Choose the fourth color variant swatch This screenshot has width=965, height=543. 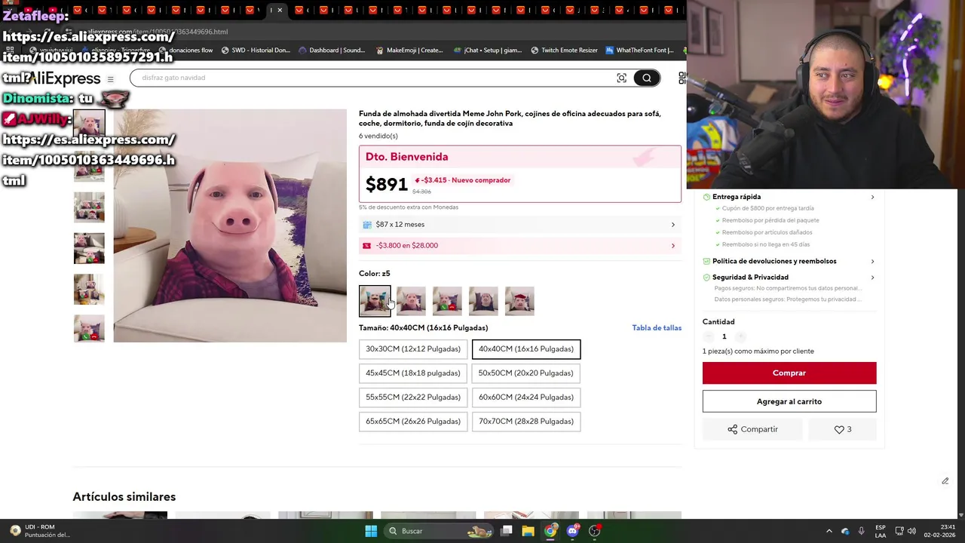pos(483,301)
